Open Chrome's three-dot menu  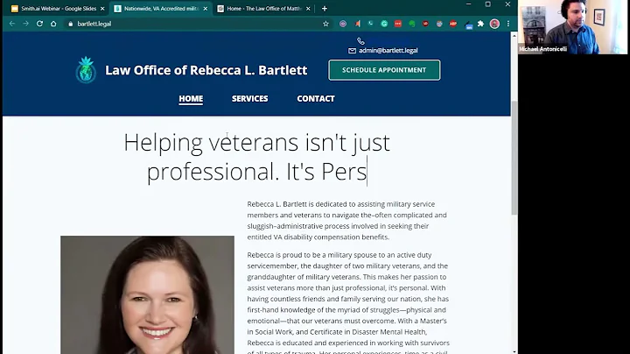click(508, 24)
